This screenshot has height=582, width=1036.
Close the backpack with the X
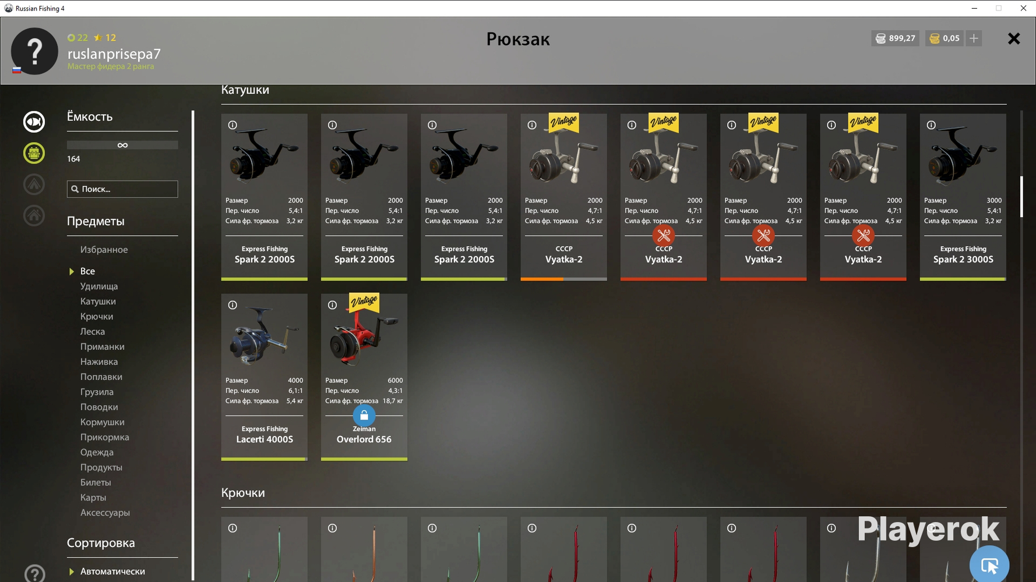[x=1014, y=38]
